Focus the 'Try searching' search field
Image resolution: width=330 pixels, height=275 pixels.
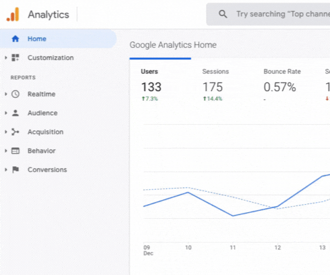click(268, 14)
